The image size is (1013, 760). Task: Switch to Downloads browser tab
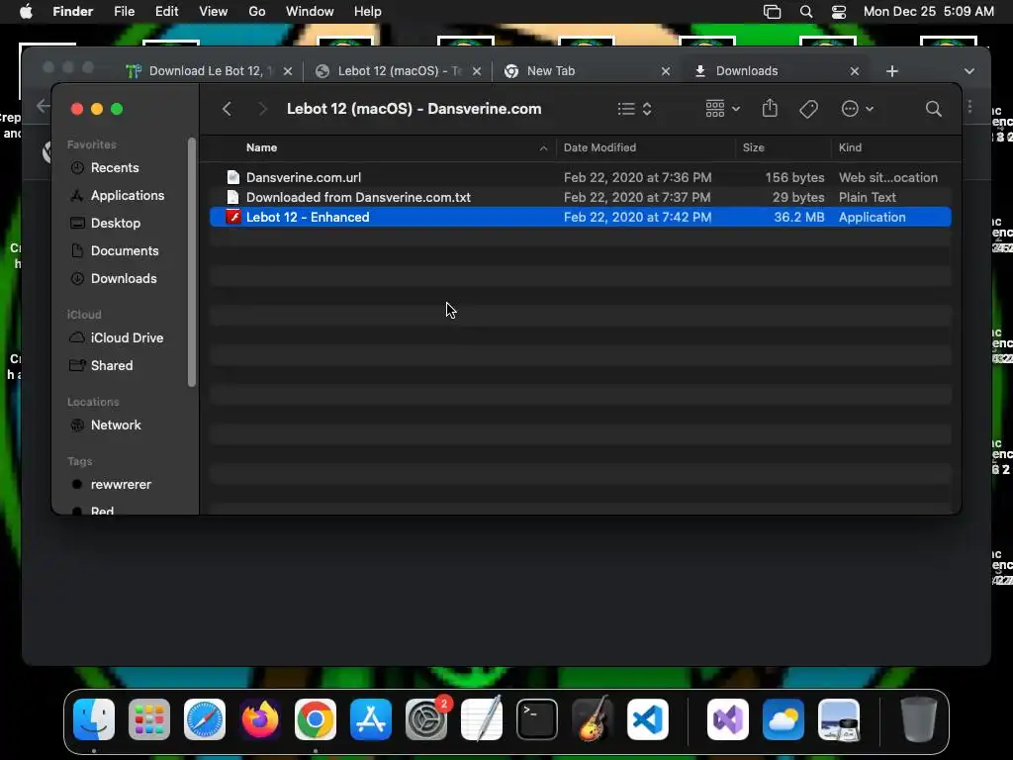(776, 71)
